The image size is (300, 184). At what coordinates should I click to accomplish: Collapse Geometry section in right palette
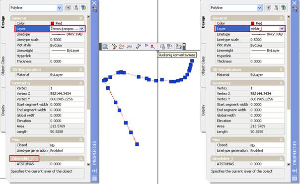pos(281,83)
